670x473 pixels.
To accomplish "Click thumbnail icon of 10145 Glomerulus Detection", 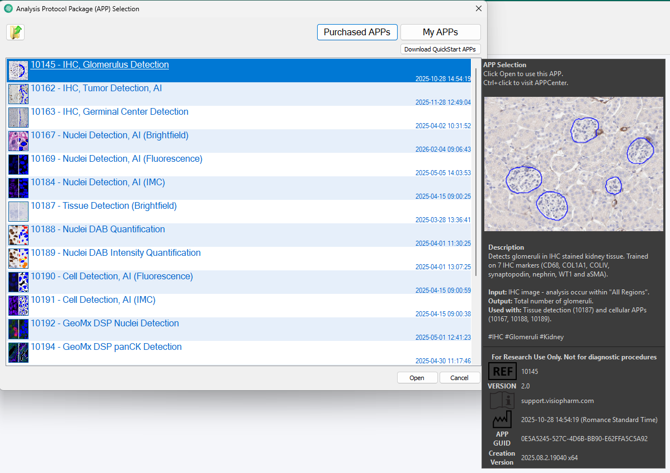I will (x=18, y=71).
